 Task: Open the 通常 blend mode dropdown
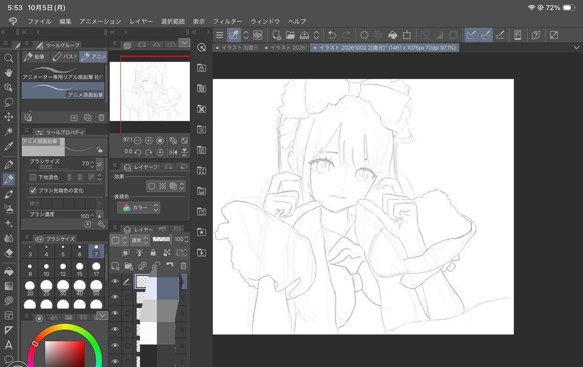pyautogui.click(x=139, y=240)
